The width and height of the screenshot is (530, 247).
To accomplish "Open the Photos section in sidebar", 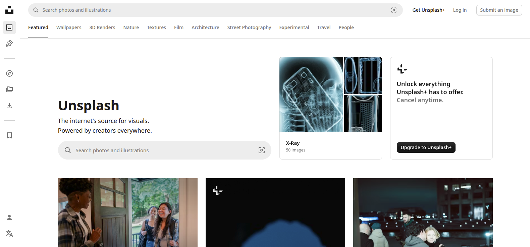I will tap(9, 27).
